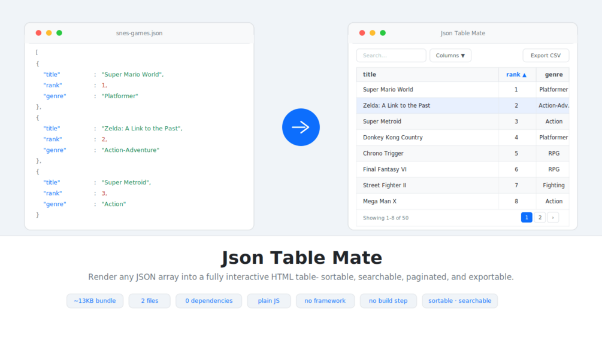Select the Mega Man X row

(x=462, y=201)
